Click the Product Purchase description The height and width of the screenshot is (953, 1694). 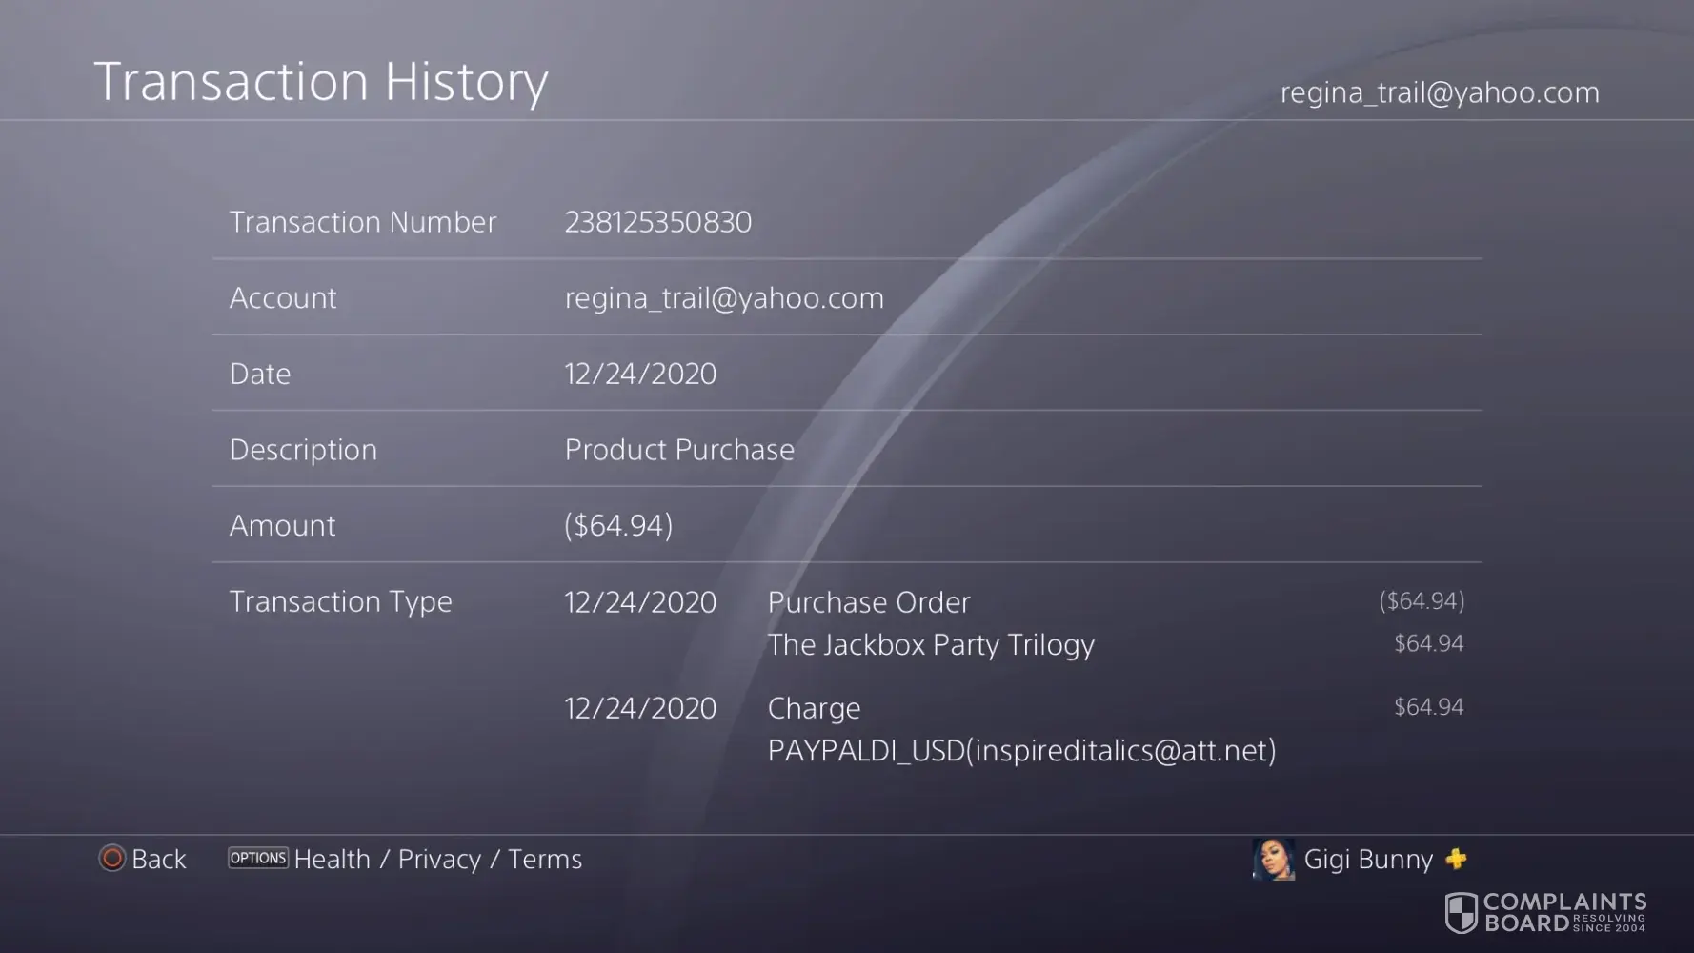(679, 450)
